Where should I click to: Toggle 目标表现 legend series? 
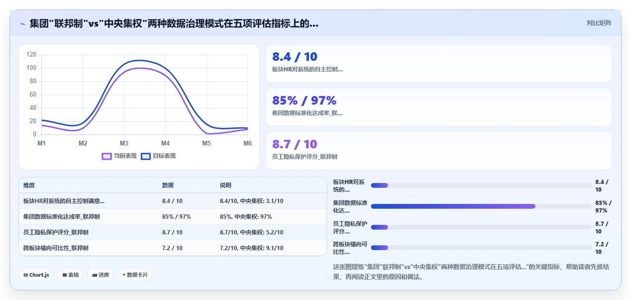click(x=158, y=156)
